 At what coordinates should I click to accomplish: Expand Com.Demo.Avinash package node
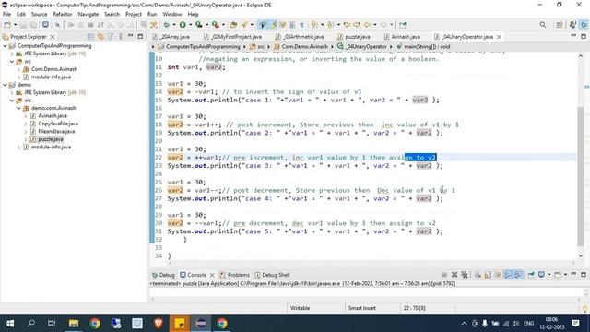[x=18, y=69]
